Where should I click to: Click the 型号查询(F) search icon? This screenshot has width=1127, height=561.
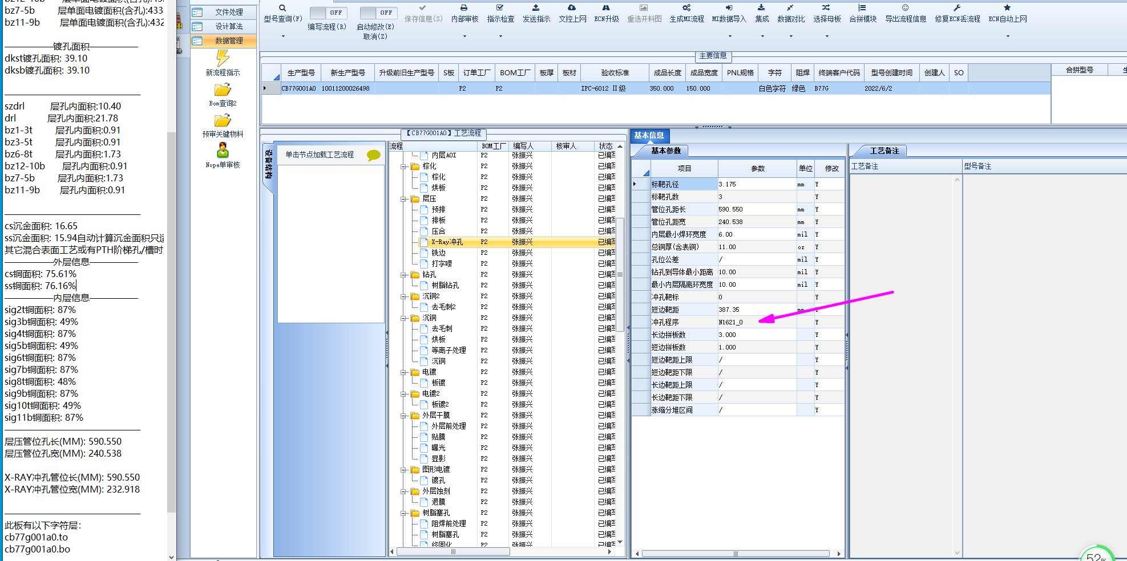282,8
